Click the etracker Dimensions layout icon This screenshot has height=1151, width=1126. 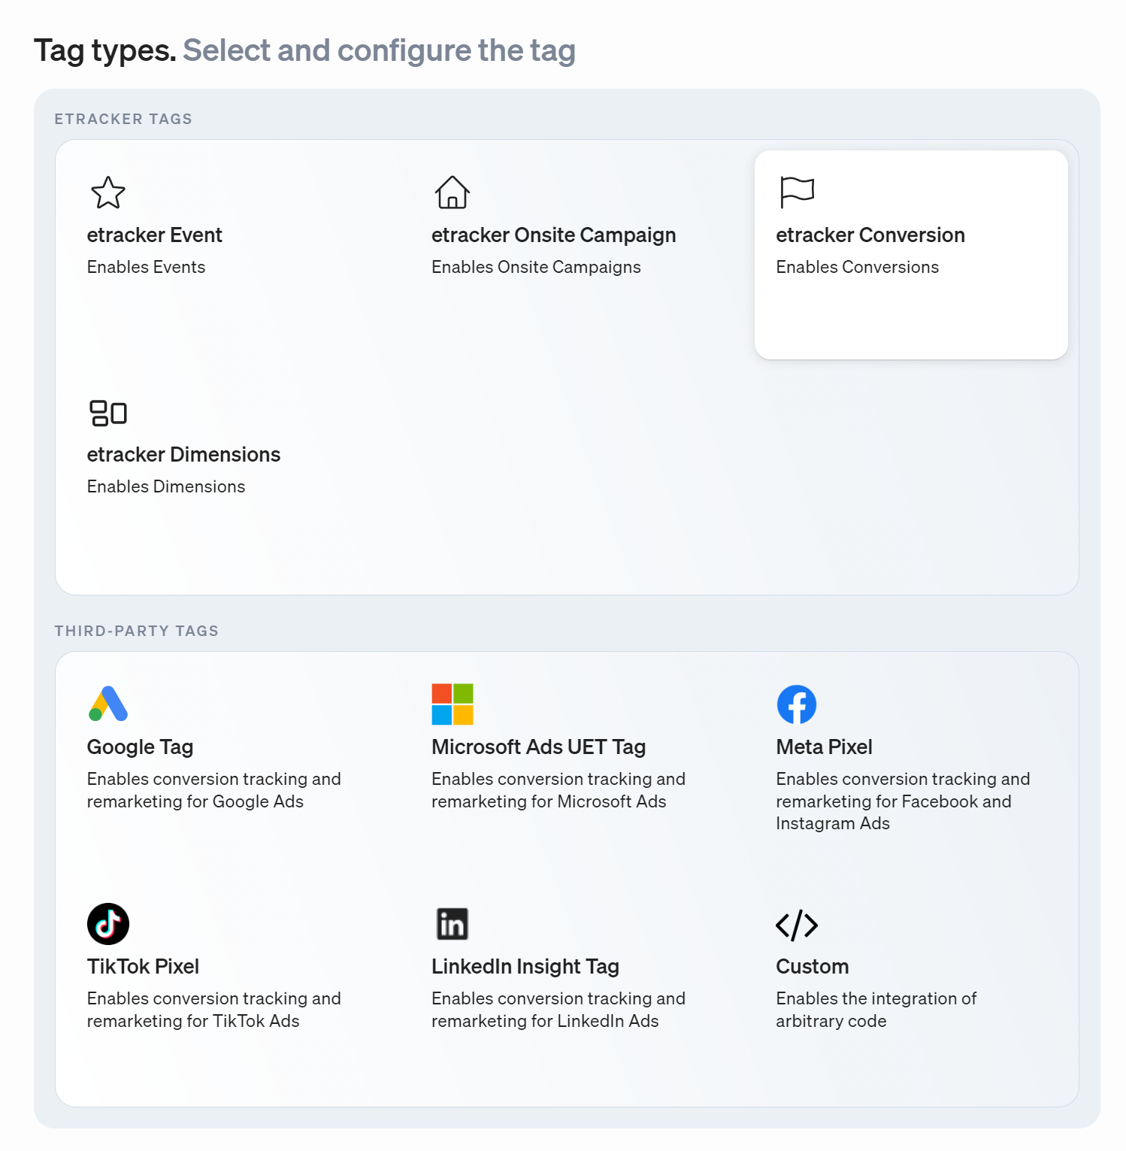[108, 413]
